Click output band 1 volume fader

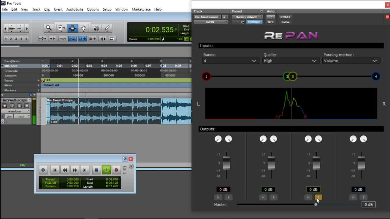(226, 163)
